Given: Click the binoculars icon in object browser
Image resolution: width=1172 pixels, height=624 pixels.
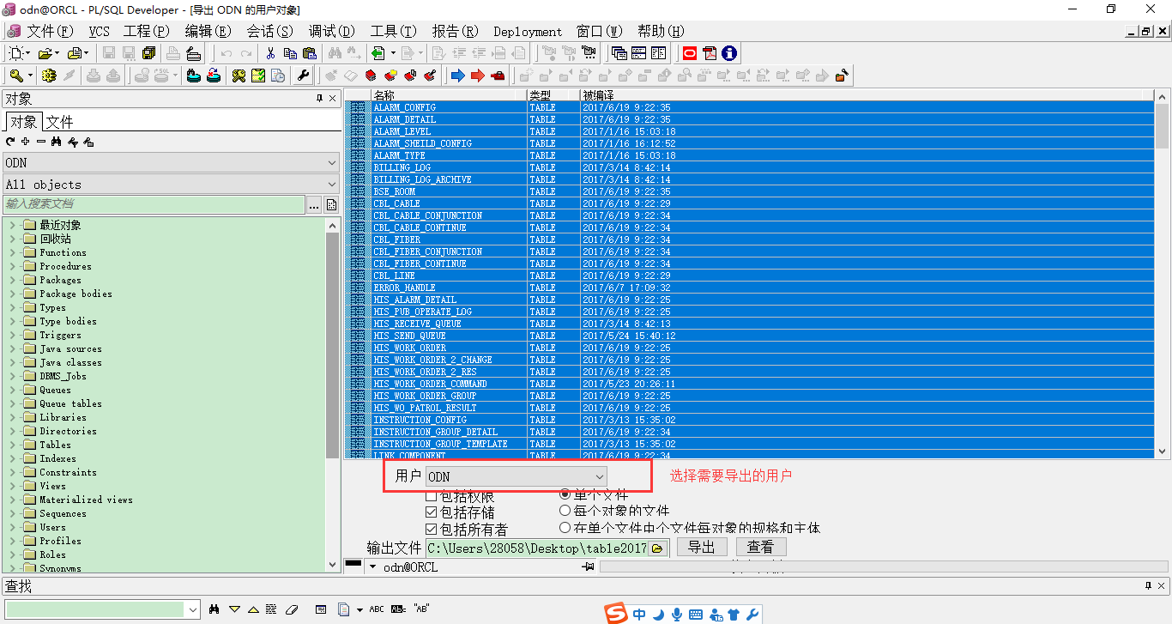Looking at the screenshot, I should pyautogui.click(x=56, y=142).
